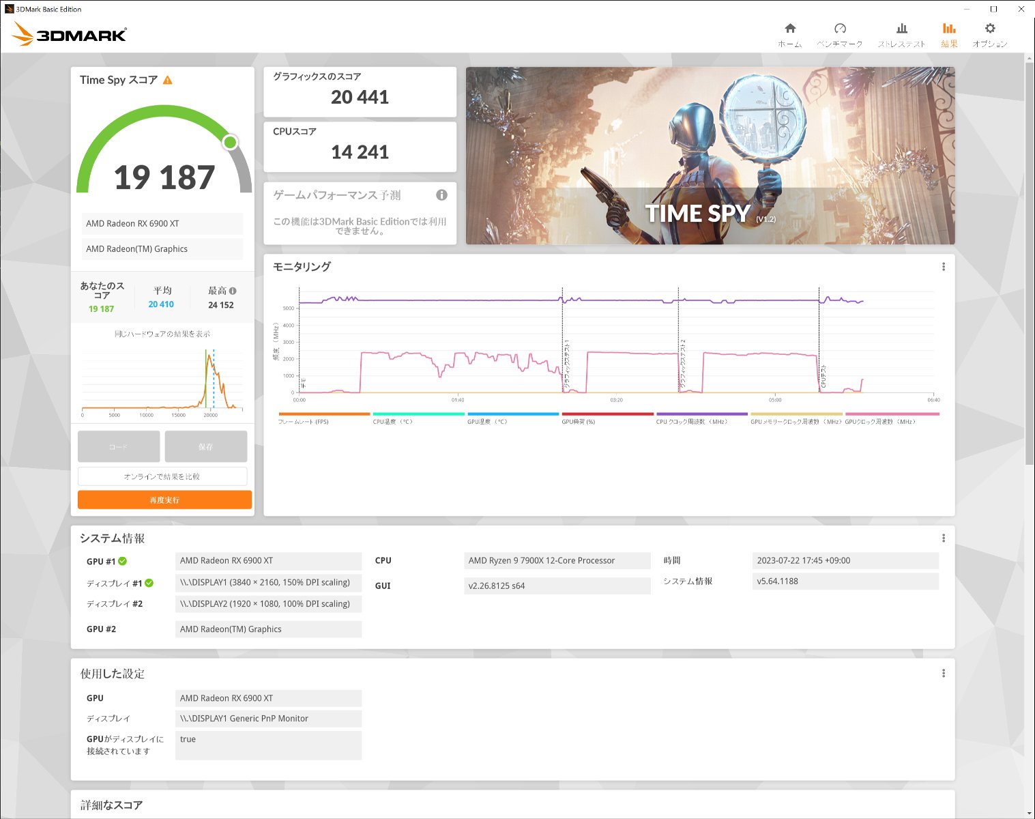Open the three-dot menu in モニタリング panel

tap(944, 267)
